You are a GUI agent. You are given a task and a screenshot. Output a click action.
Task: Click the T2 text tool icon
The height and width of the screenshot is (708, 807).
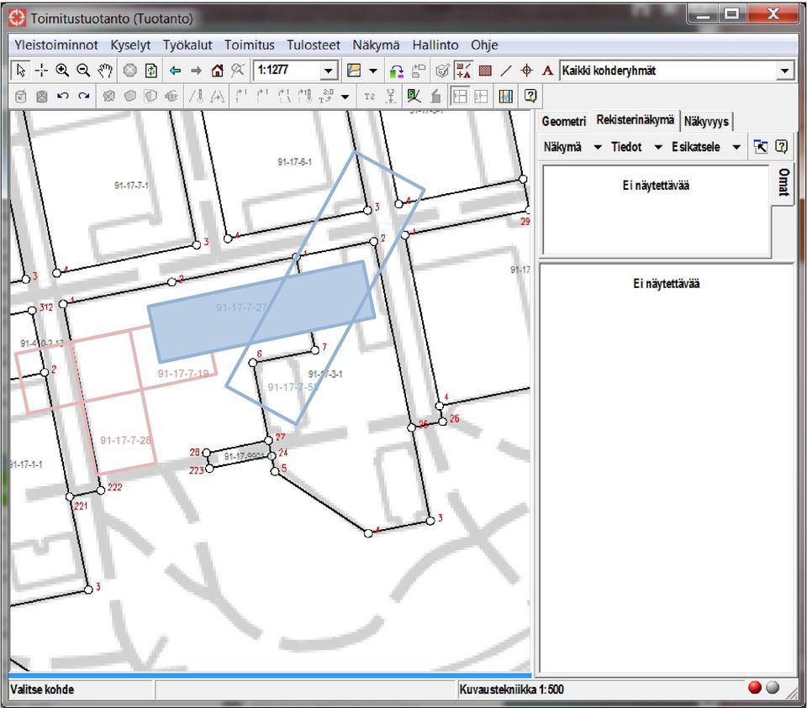370,96
